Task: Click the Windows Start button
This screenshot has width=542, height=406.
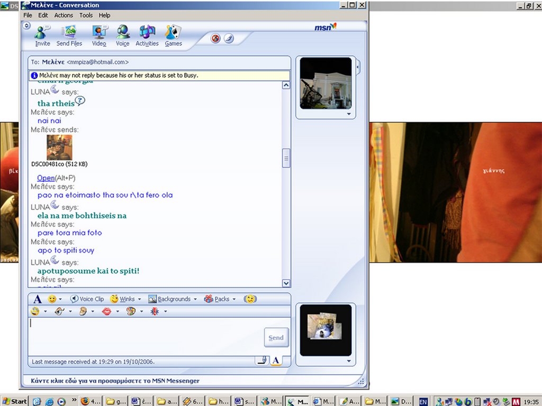Action: [14, 401]
